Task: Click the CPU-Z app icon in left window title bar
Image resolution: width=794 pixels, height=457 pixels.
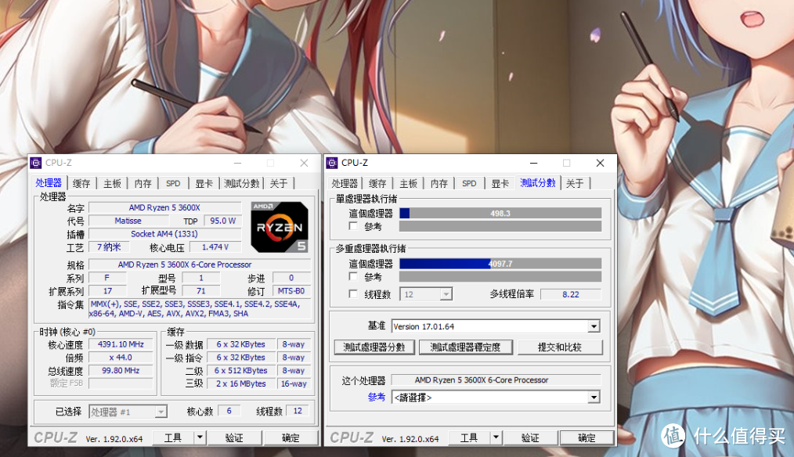Action: 36,163
